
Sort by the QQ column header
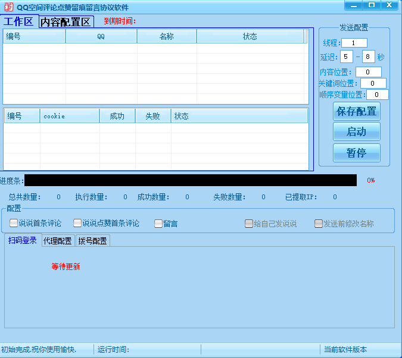[101, 36]
